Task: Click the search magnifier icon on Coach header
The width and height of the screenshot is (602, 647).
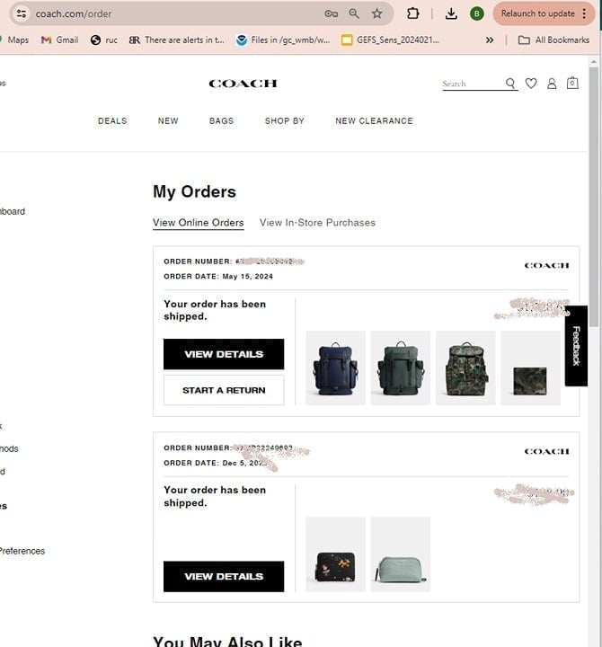Action: pyautogui.click(x=510, y=84)
